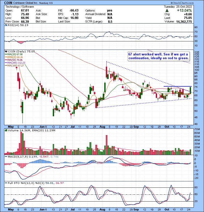204x212 pixels.
Task: Click the latest green candle on Oct 25
Action: pyautogui.click(x=190, y=90)
